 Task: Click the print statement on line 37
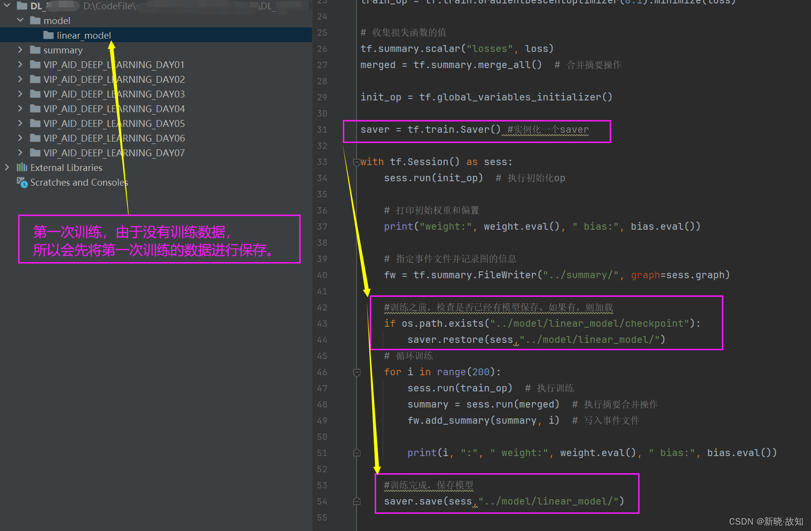(542, 226)
